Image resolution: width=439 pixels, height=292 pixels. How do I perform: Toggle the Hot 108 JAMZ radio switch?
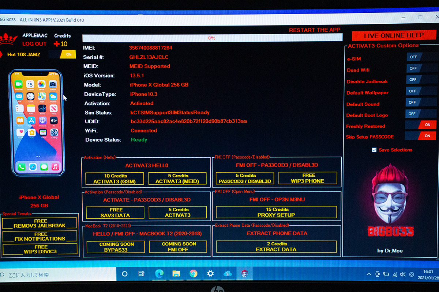(62, 54)
